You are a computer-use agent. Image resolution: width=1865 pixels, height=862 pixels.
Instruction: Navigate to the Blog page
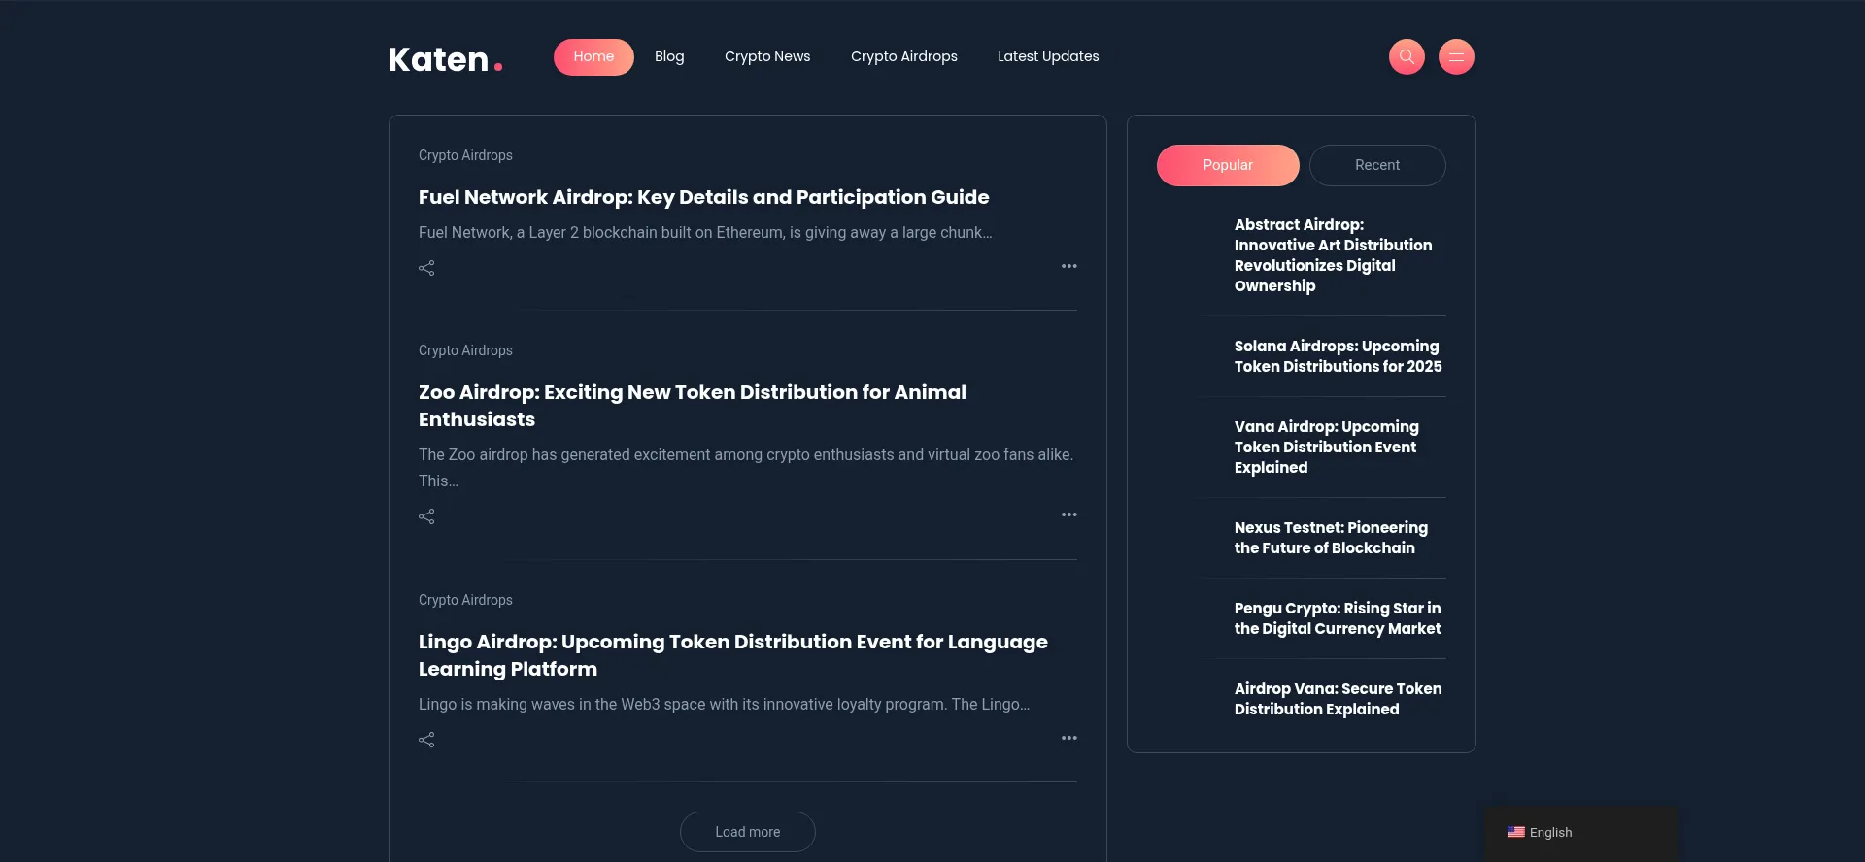tap(669, 56)
